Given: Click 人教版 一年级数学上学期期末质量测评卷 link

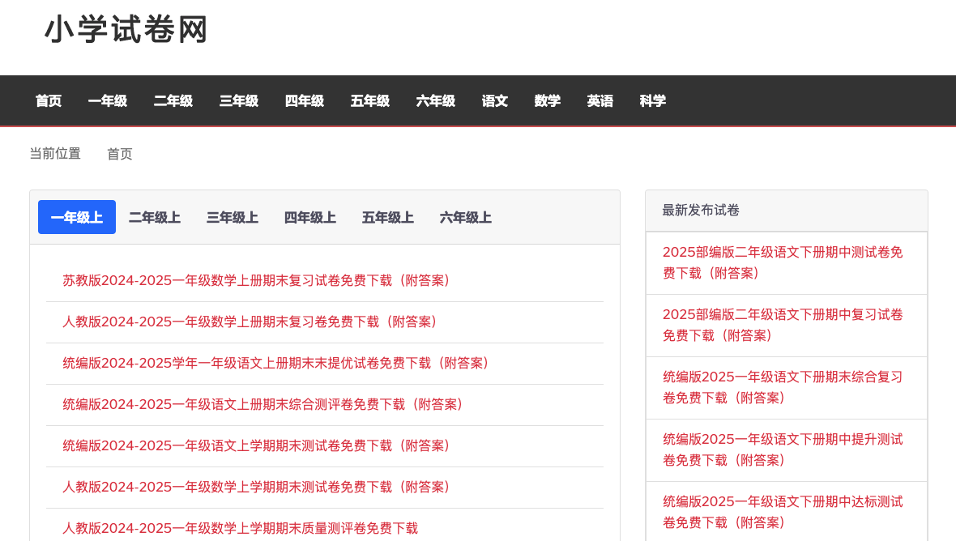Looking at the screenshot, I should point(241,529).
